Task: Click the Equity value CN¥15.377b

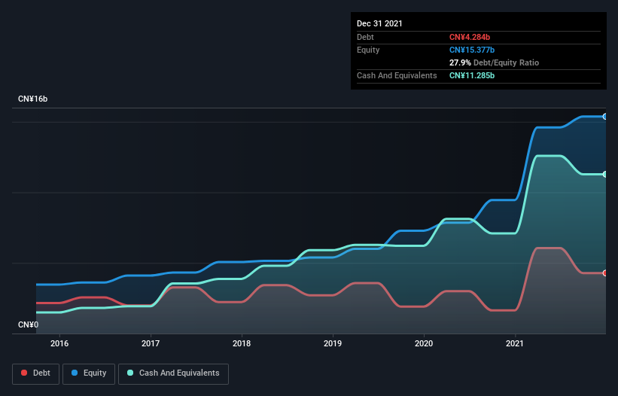Action: click(x=472, y=50)
